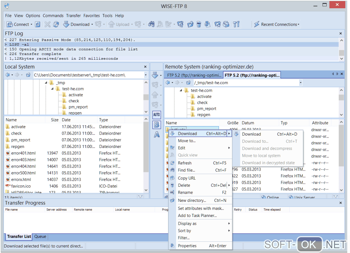The width and height of the screenshot is (350, 253).
Task: Open the Recent Connections dropdown
Action: pyautogui.click(x=277, y=24)
